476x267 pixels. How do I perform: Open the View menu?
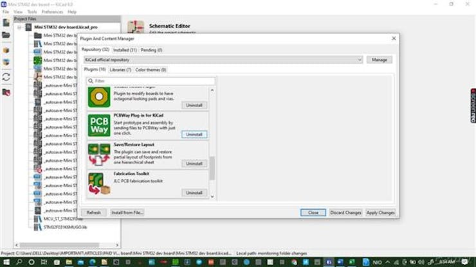click(x=18, y=12)
